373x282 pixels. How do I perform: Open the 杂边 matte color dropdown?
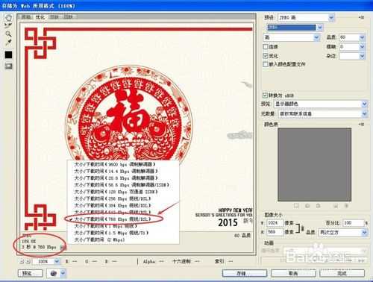pyautogui.click(x=352, y=56)
